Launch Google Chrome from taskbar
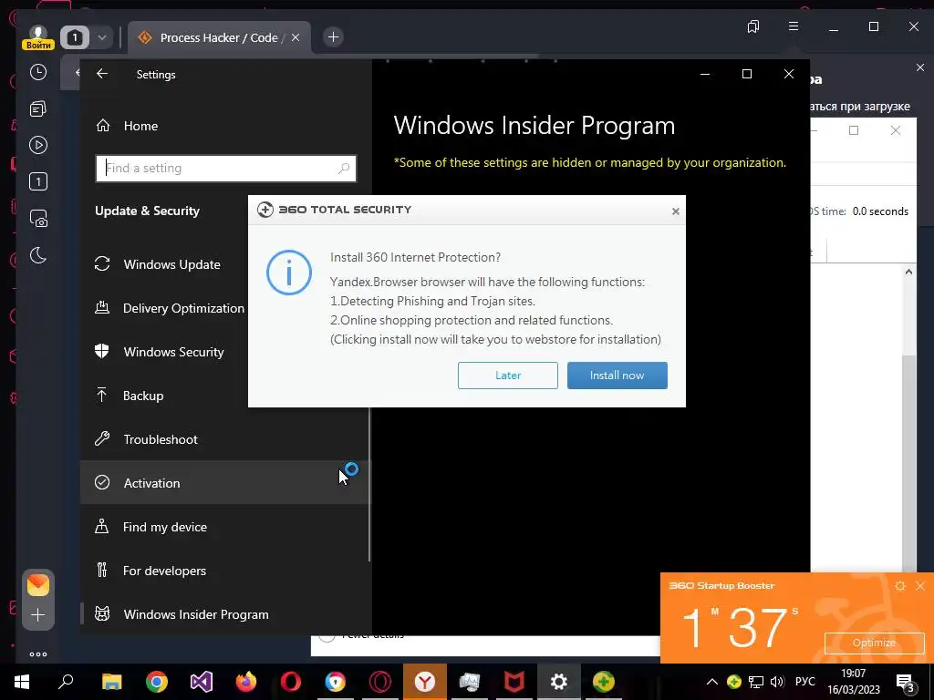Screen dimensions: 934x700 (x=157, y=682)
